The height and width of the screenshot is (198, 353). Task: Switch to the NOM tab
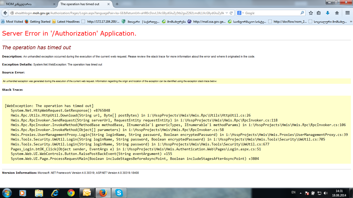[x=28, y=4]
